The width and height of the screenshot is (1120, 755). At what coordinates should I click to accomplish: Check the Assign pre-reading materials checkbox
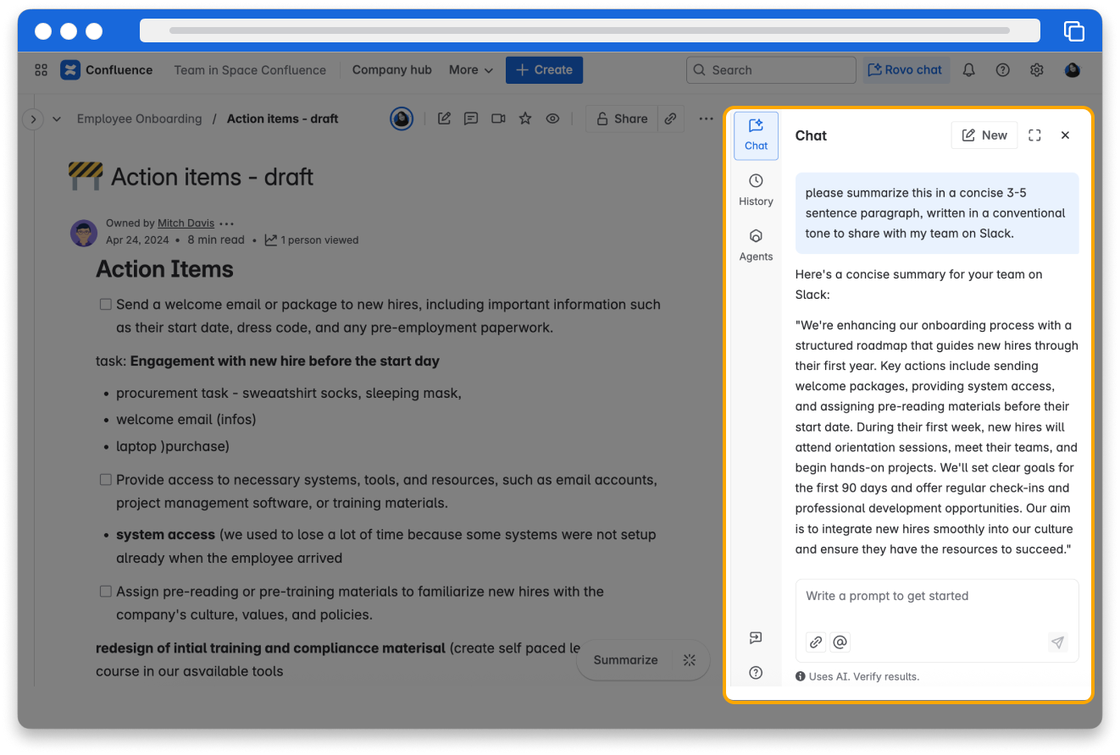106,592
